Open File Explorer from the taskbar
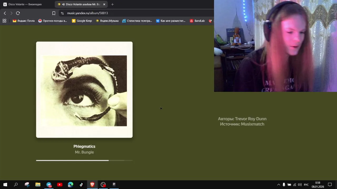The width and height of the screenshot is (337, 189). point(38,185)
